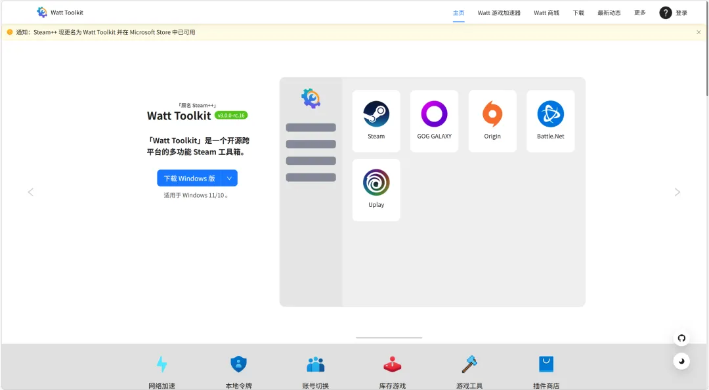Click the last placeholder bar in preview sidebar
Screen dimensions: 709x390
click(311, 177)
